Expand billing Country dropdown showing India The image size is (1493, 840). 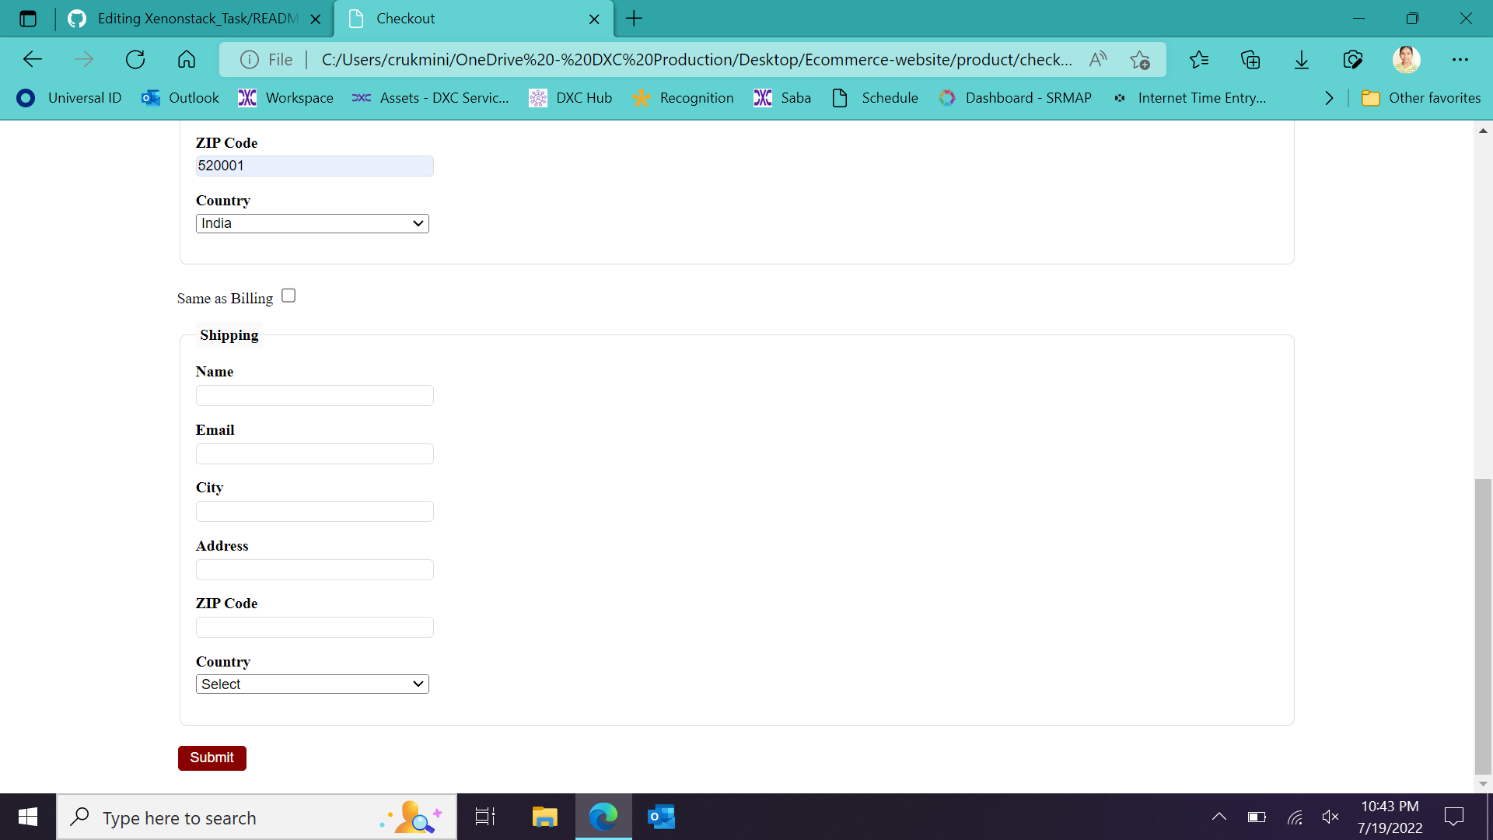coord(312,224)
